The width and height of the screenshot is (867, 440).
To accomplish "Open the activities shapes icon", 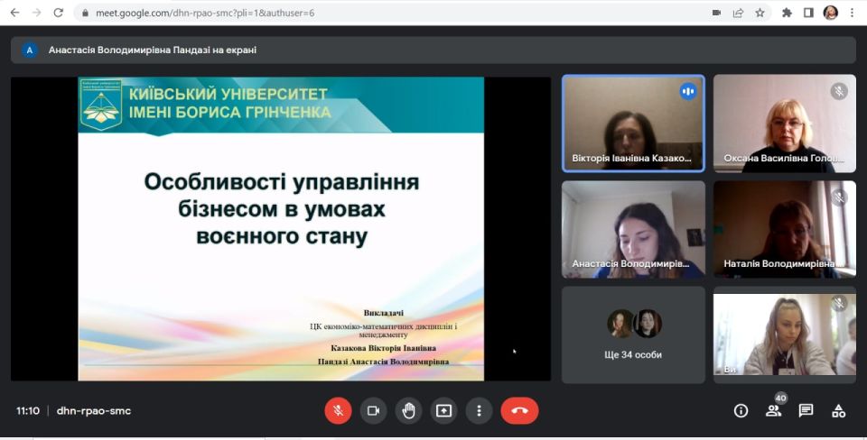I will coord(839,411).
